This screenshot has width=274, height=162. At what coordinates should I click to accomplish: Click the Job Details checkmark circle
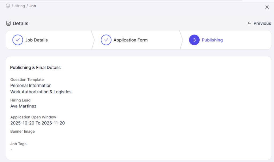pyautogui.click(x=18, y=40)
